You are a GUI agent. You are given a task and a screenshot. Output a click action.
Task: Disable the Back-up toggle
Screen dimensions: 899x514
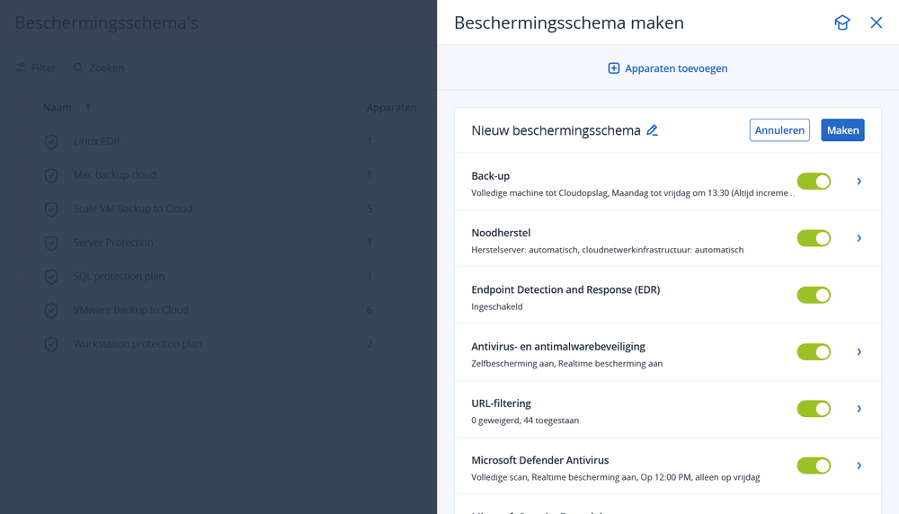(814, 182)
